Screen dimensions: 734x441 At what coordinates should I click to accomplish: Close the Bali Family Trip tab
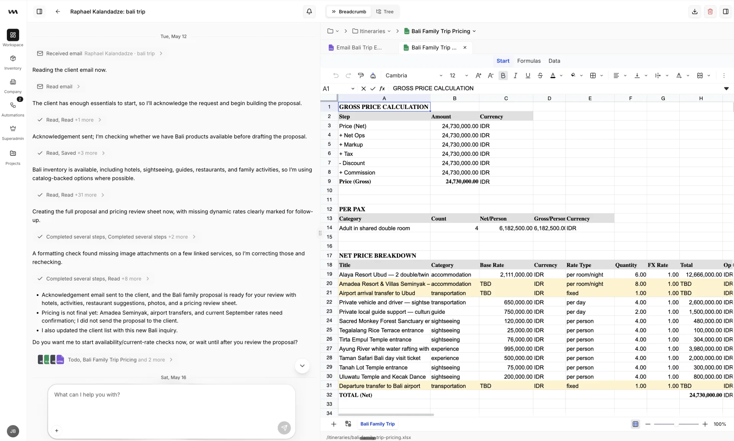pos(465,47)
